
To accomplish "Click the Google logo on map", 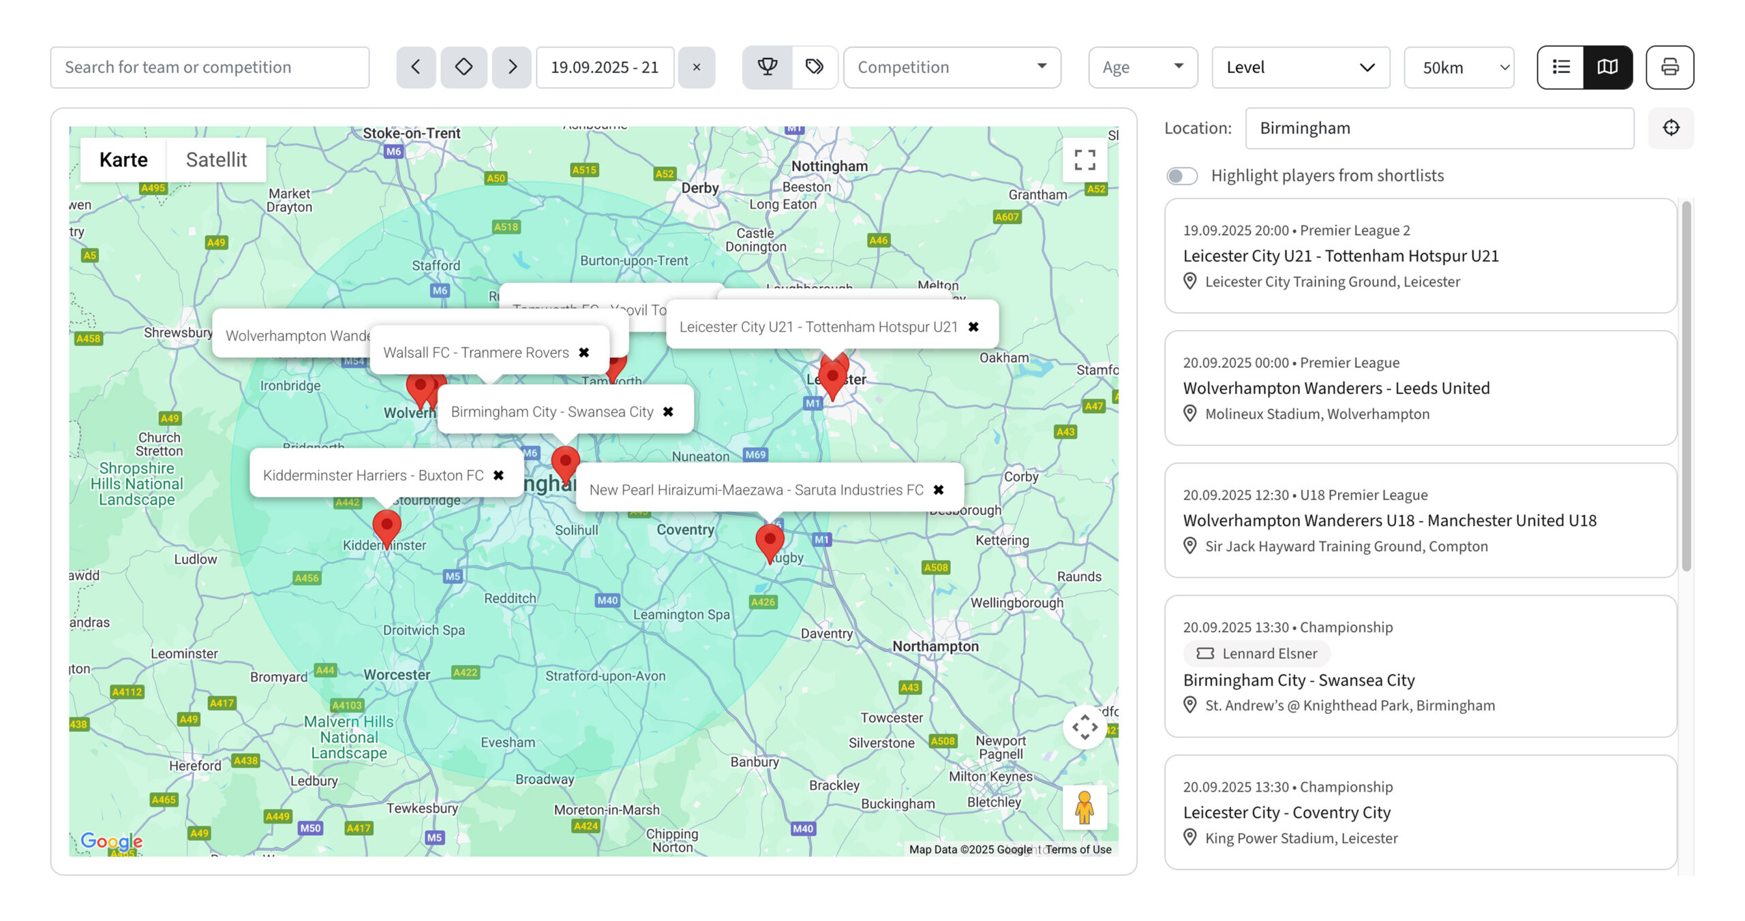I will pyautogui.click(x=112, y=841).
